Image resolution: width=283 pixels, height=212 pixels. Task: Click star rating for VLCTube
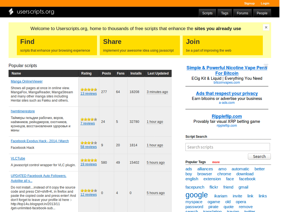click(89, 160)
